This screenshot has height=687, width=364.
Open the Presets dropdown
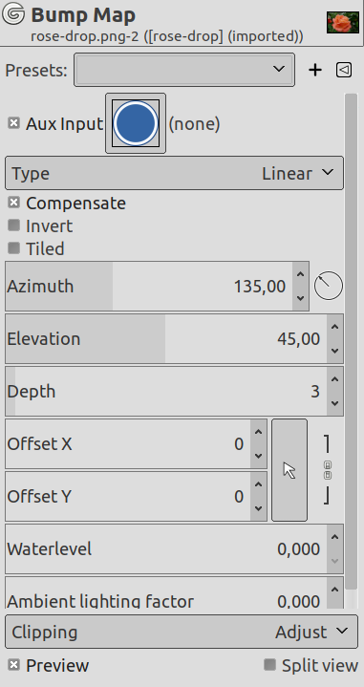tap(184, 70)
